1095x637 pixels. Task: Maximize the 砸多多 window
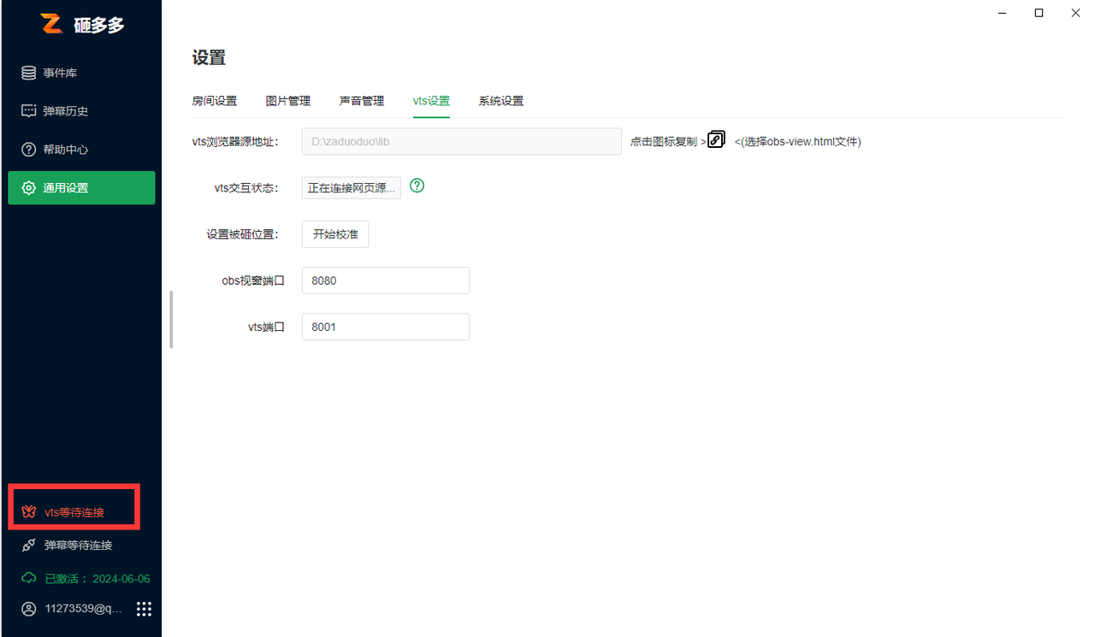coord(1039,13)
